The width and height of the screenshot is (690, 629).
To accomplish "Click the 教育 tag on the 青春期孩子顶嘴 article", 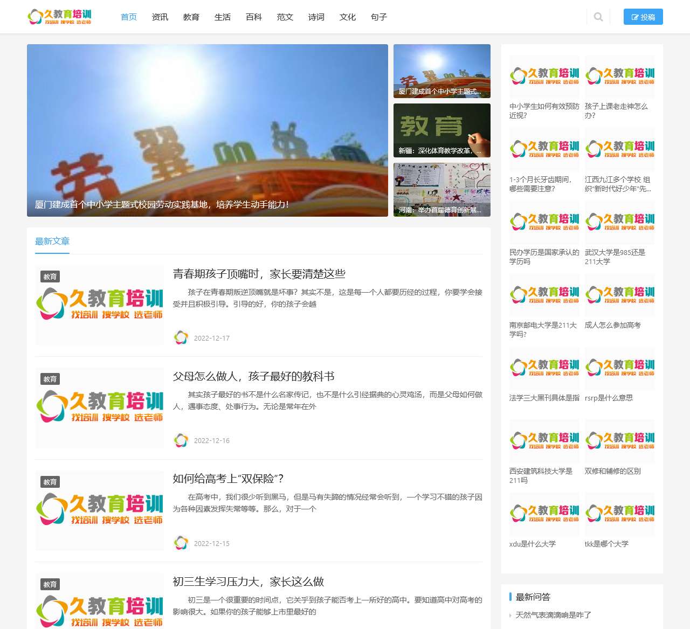I will tap(50, 277).
